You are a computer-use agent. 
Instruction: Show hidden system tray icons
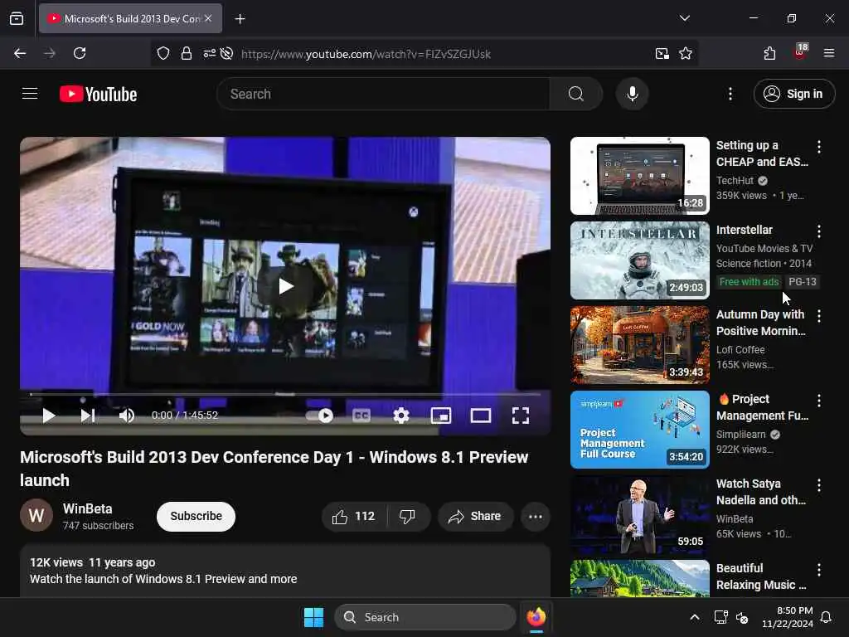695,617
